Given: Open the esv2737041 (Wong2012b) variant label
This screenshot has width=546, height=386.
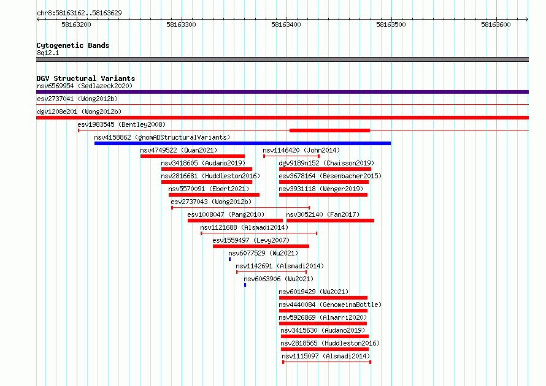Looking at the screenshot, I should [x=77, y=99].
